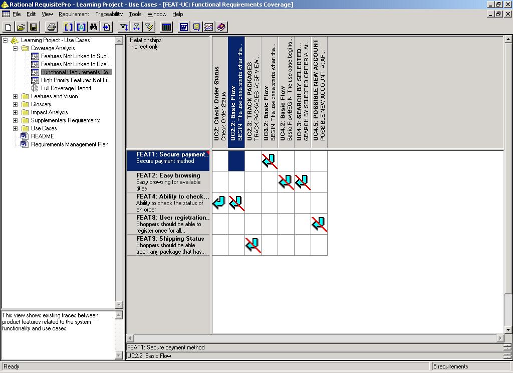Select the FEAT2: Easy browsing row header

pos(168,182)
